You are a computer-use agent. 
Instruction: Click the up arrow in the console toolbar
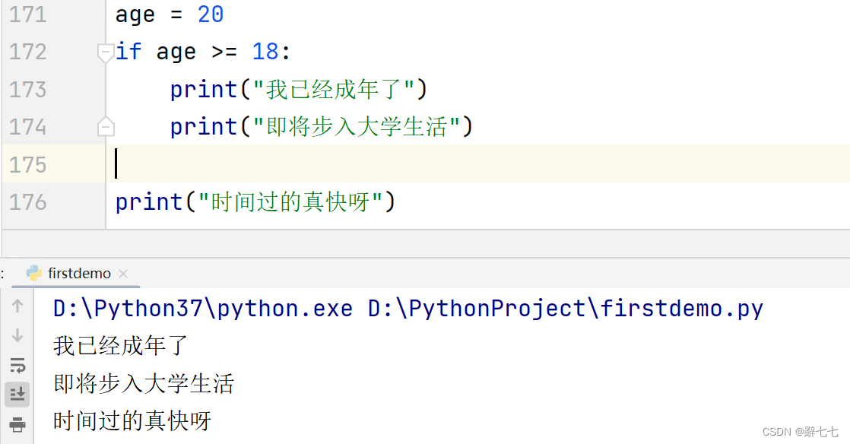tap(17, 308)
